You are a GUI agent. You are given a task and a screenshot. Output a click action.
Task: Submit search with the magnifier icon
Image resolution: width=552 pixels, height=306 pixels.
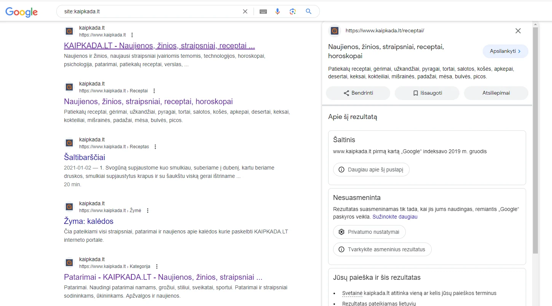click(309, 11)
